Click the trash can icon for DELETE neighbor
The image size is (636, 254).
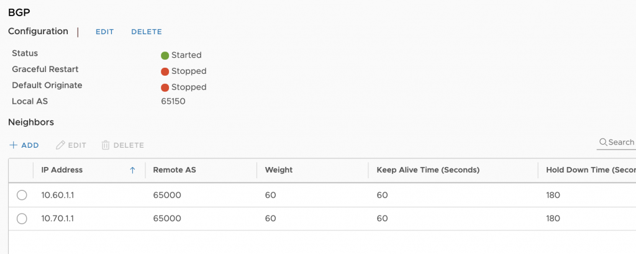pos(106,145)
